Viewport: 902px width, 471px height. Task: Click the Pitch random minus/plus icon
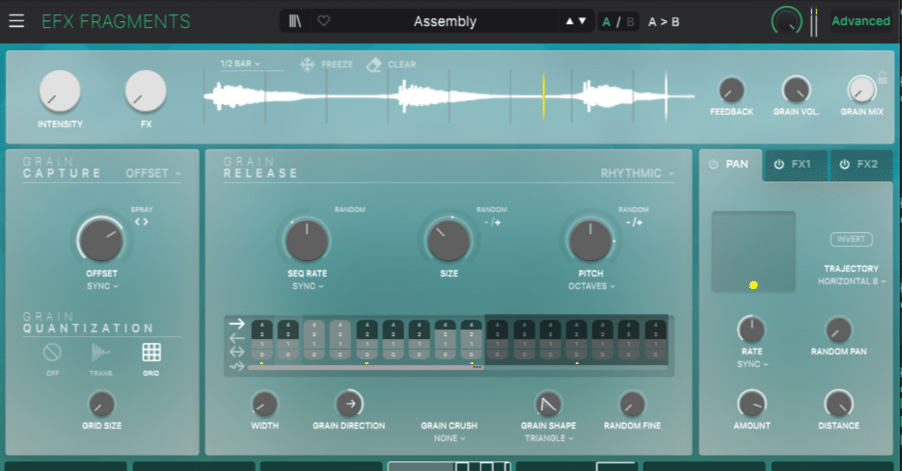click(x=634, y=222)
